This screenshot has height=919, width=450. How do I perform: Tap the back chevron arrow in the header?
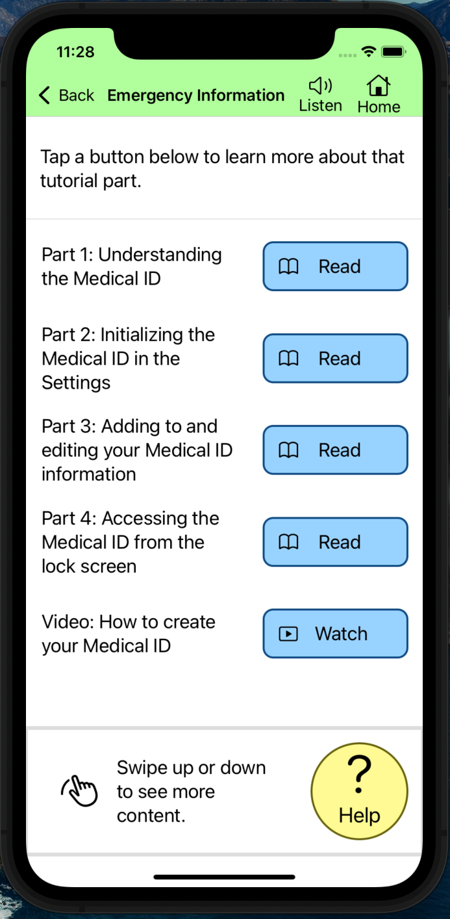(x=44, y=94)
